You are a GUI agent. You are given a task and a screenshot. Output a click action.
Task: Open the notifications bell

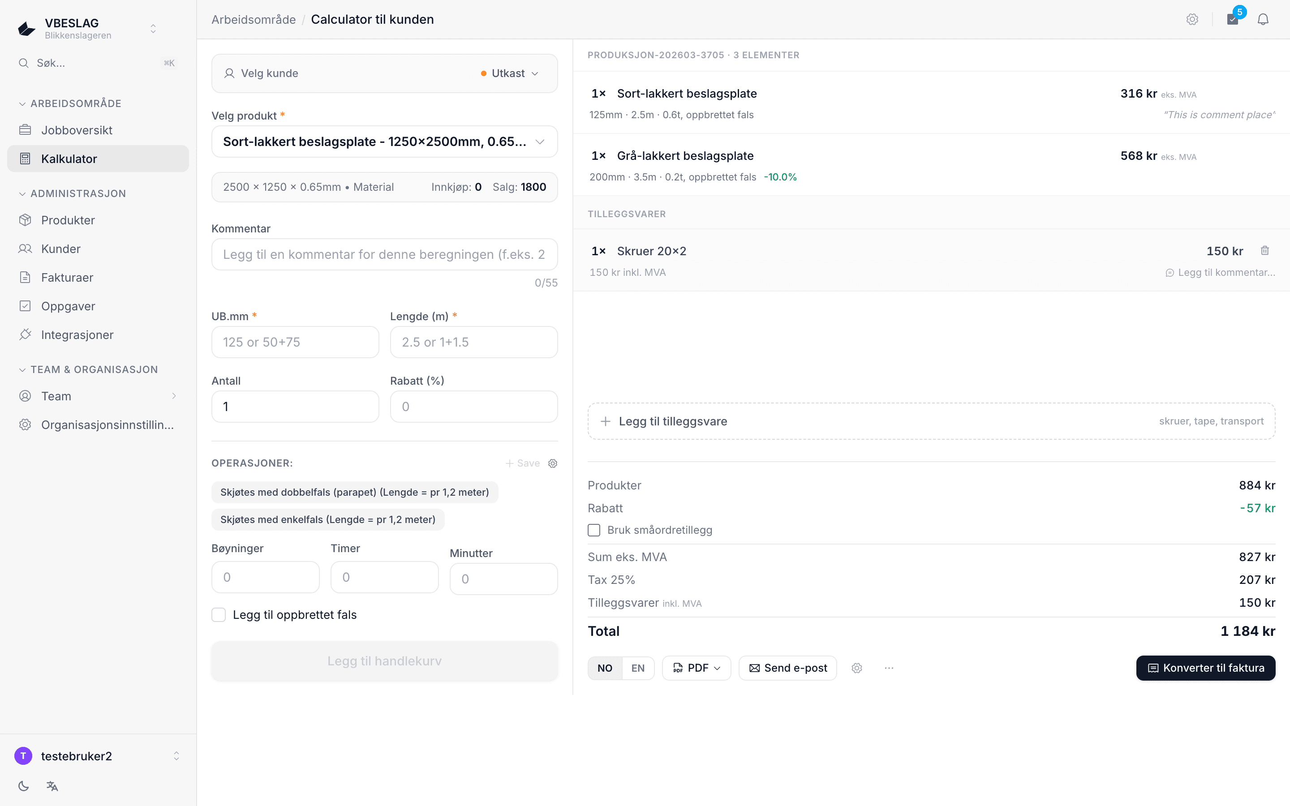[1263, 20]
